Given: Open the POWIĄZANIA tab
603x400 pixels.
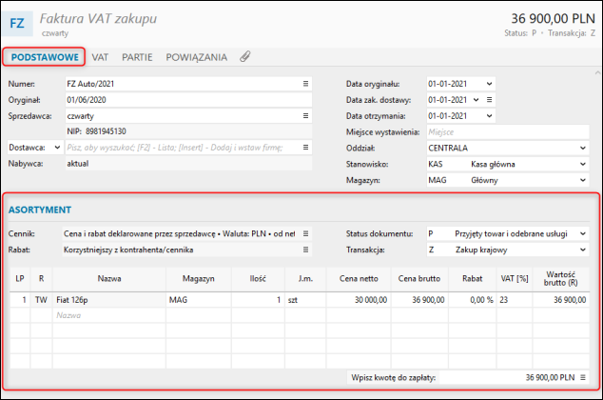Looking at the screenshot, I should (197, 57).
